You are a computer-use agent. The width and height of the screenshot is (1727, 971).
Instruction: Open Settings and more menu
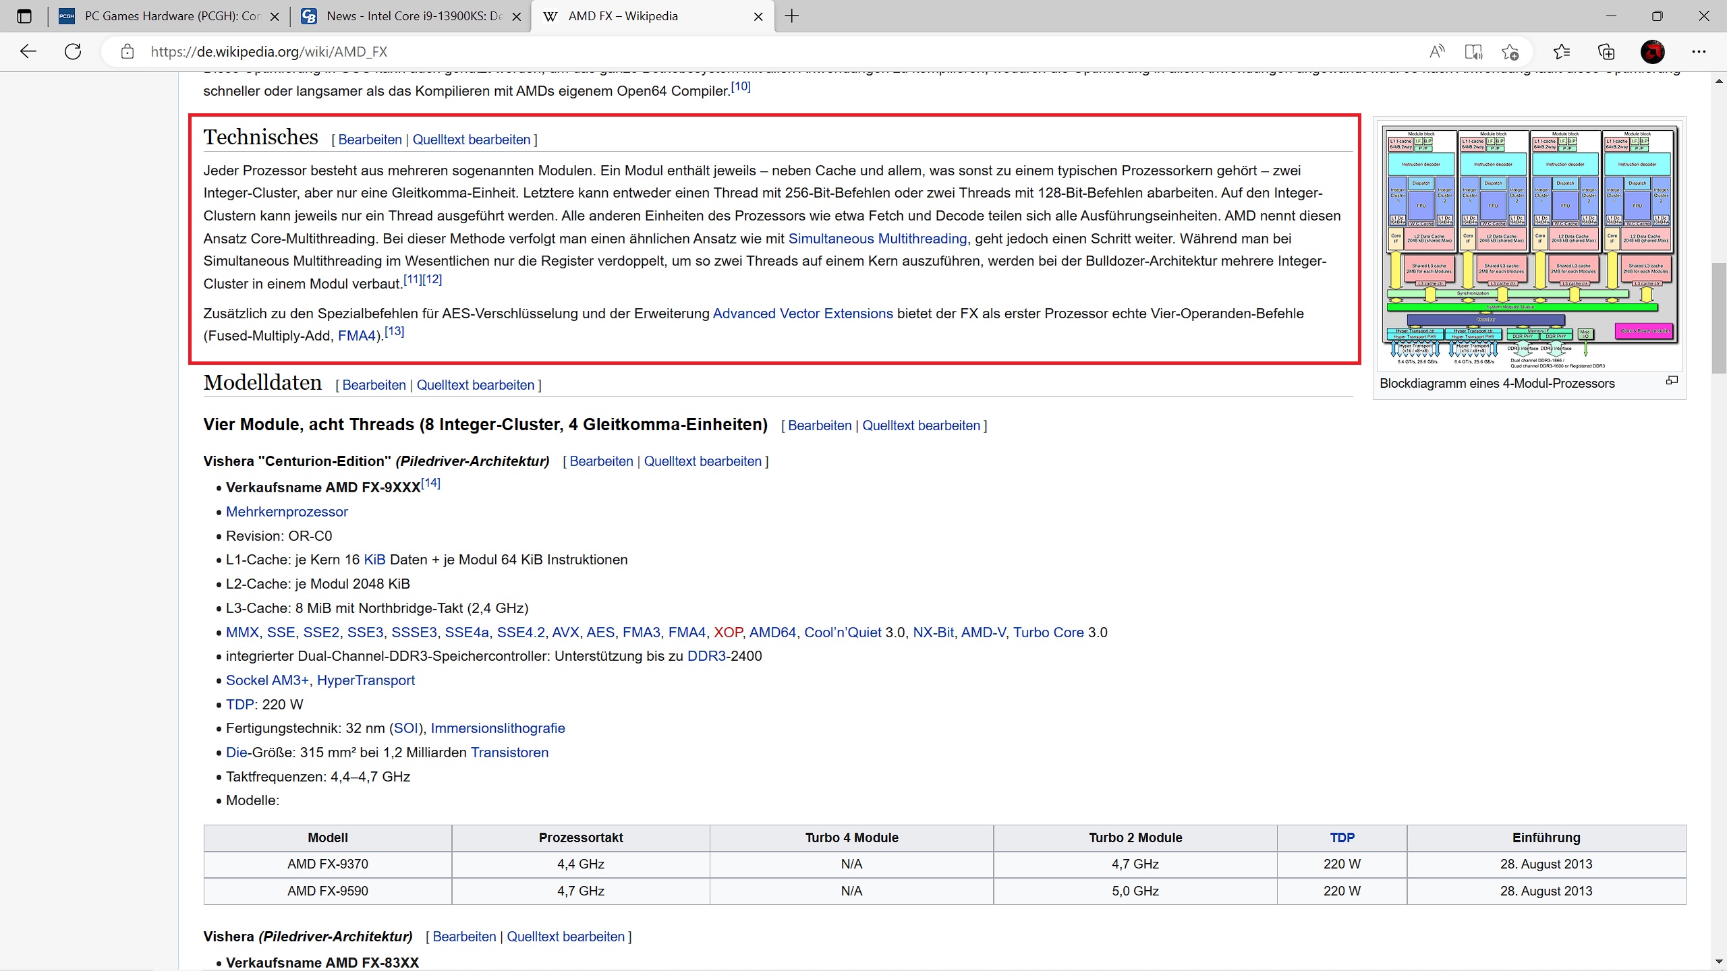tap(1699, 51)
